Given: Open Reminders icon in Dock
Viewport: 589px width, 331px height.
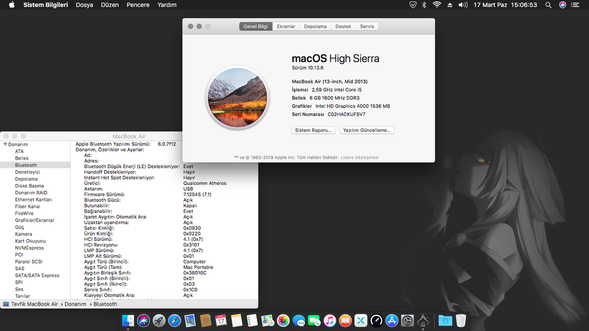Looking at the screenshot, I should click(x=252, y=320).
